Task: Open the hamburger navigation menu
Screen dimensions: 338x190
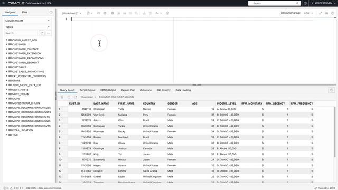Action: tap(4, 3)
